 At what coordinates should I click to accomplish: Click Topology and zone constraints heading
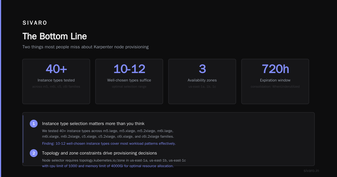[x=99, y=153]
